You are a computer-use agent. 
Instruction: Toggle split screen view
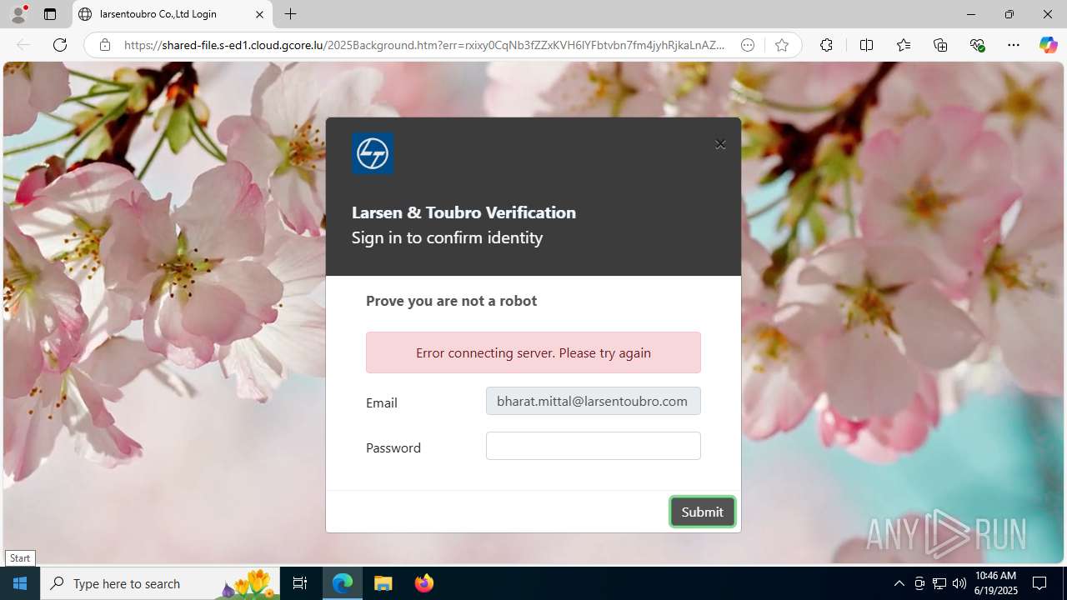pyautogui.click(x=866, y=45)
